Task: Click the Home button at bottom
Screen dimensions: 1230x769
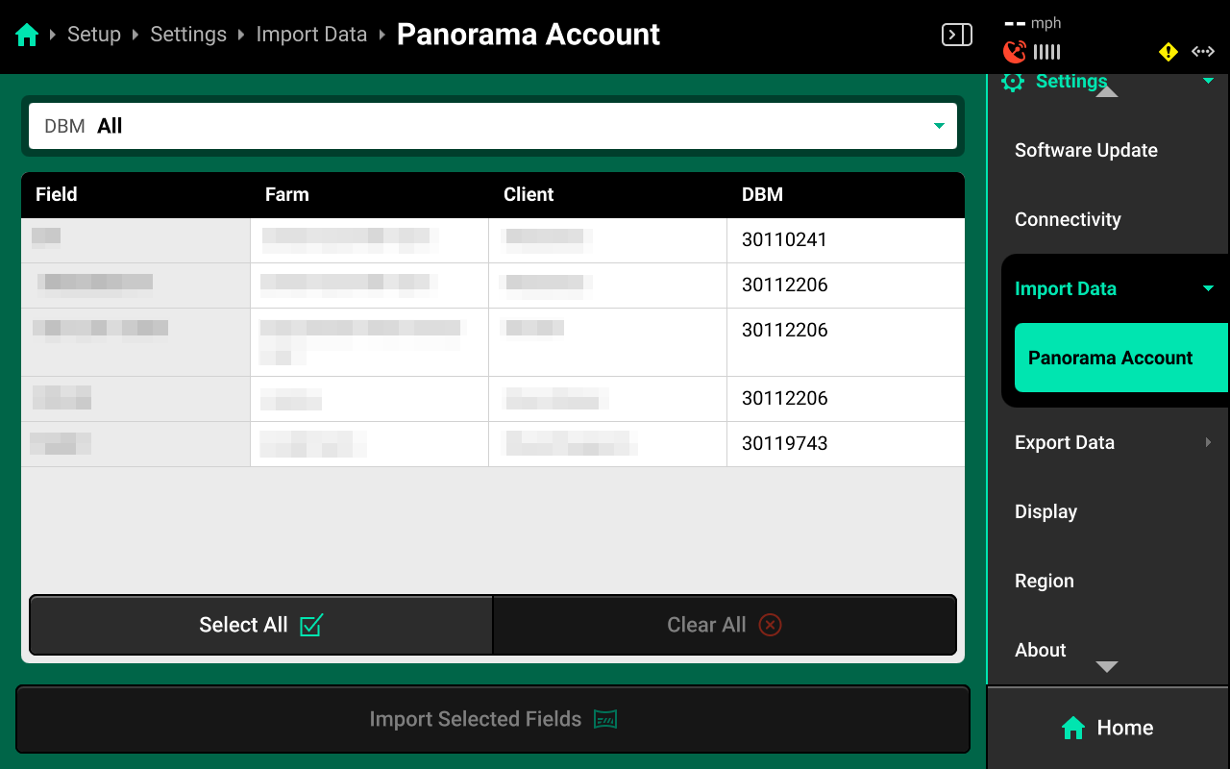Action: [1108, 728]
